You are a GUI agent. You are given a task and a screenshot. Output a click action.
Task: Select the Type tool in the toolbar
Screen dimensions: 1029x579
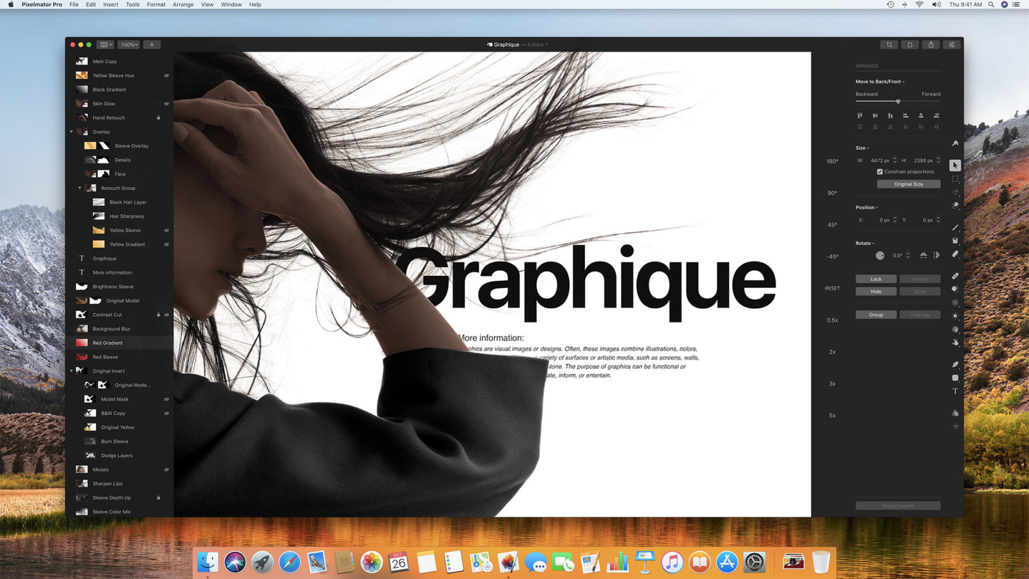955,391
